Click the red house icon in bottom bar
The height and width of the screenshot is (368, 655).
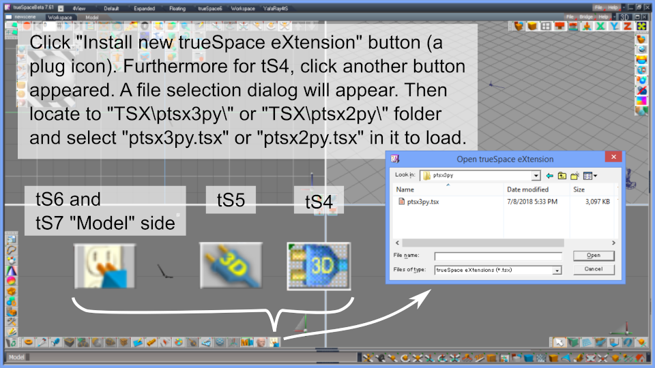(641, 358)
